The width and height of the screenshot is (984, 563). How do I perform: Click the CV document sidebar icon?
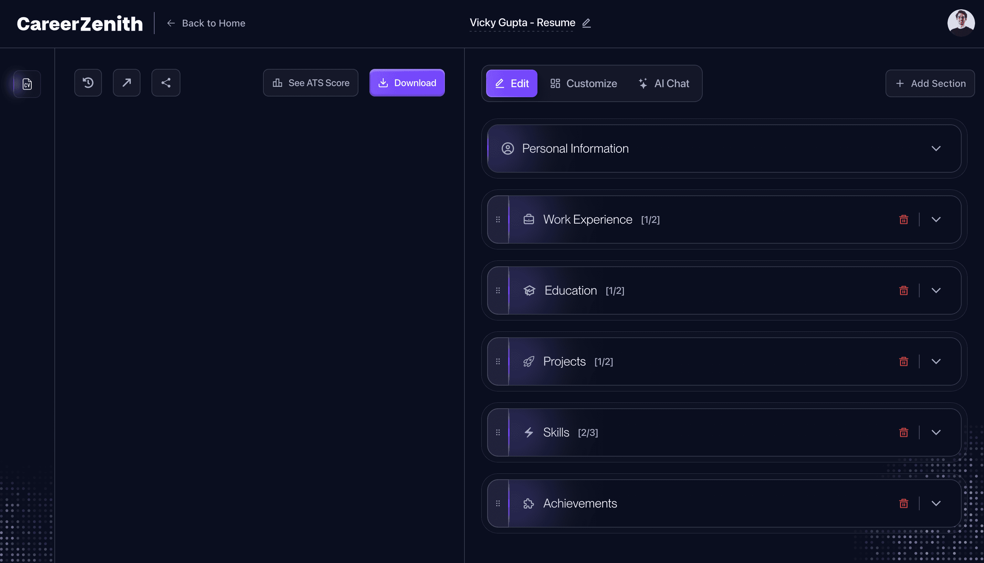(x=27, y=84)
